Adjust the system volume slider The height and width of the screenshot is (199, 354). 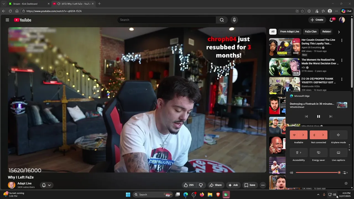point(318,173)
